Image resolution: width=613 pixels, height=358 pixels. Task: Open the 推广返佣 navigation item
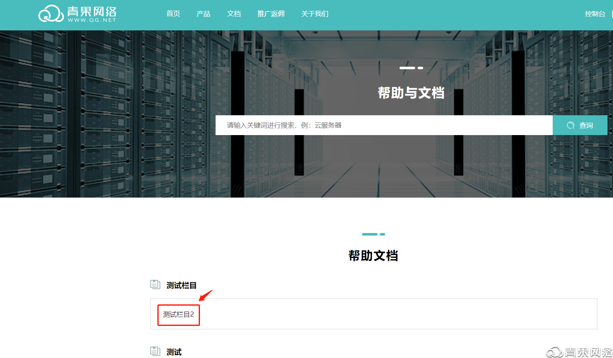(x=271, y=14)
